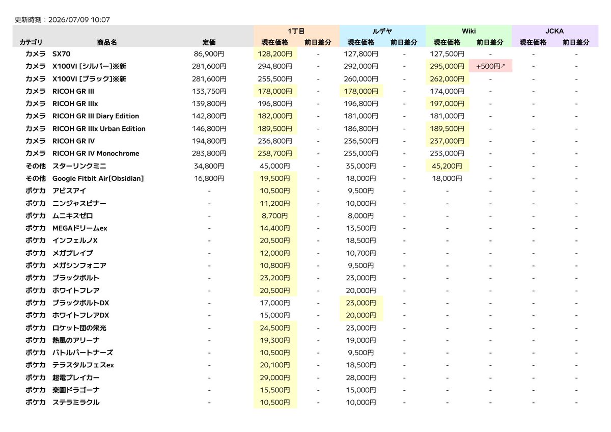Select the JCKA column group header
This screenshot has height=432, width=611.
(554, 31)
